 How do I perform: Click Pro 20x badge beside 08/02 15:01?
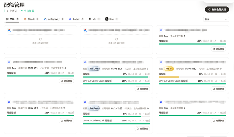click(94, 69)
